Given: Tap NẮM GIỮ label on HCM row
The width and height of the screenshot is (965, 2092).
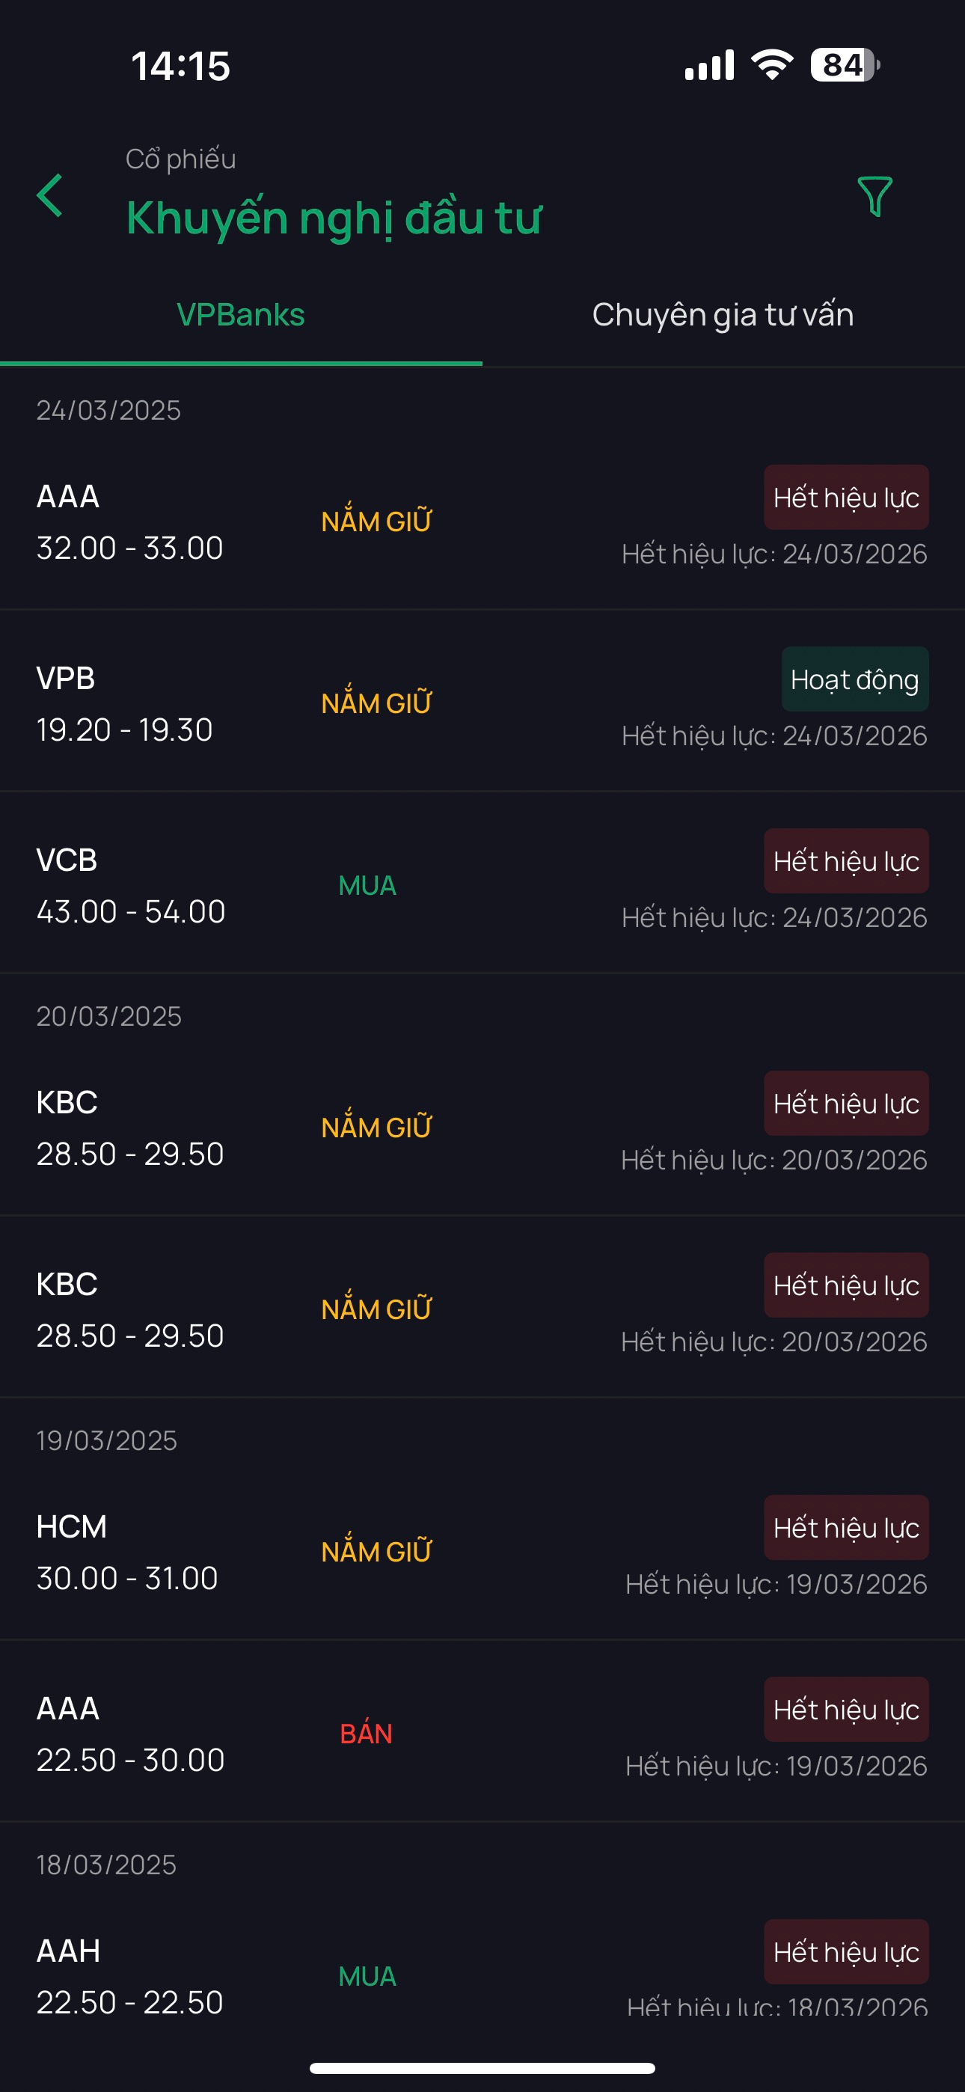Looking at the screenshot, I should [x=376, y=1552].
